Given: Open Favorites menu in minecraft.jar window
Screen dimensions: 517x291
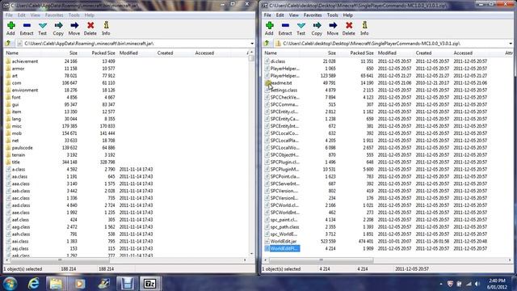Looking at the screenshot, I should [x=54, y=15].
